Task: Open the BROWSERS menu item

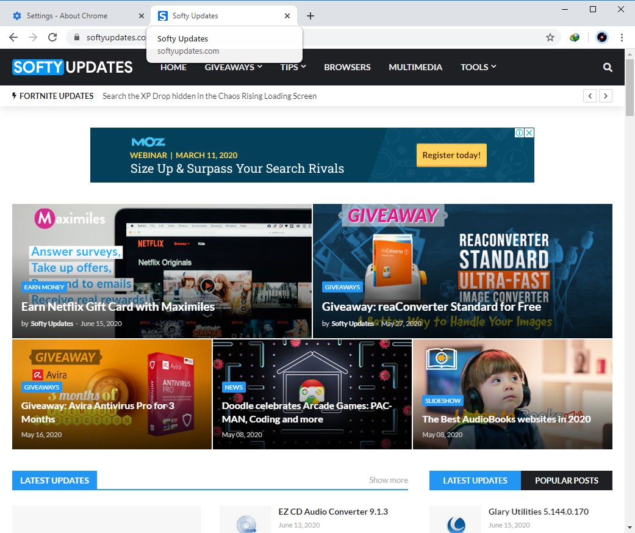Action: 347,67
